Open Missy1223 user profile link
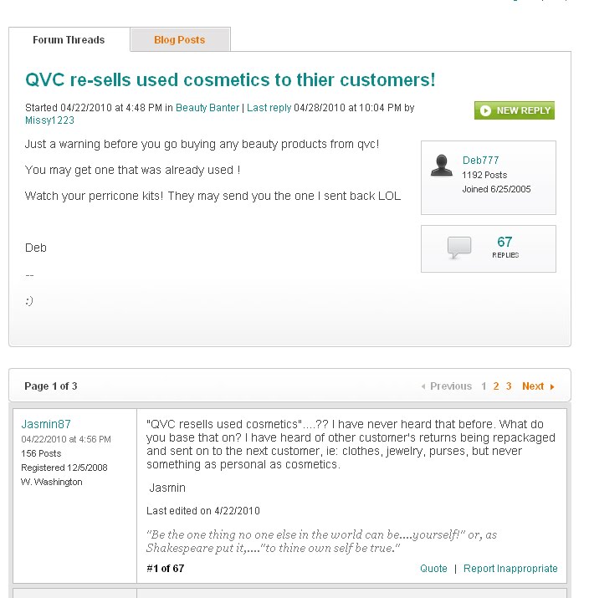 49,120
